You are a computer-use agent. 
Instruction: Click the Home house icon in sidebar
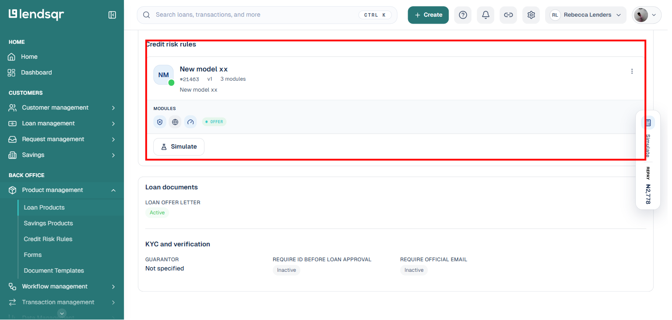click(x=12, y=57)
